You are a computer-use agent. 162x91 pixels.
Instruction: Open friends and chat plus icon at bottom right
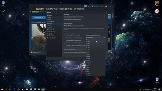click(111, 52)
